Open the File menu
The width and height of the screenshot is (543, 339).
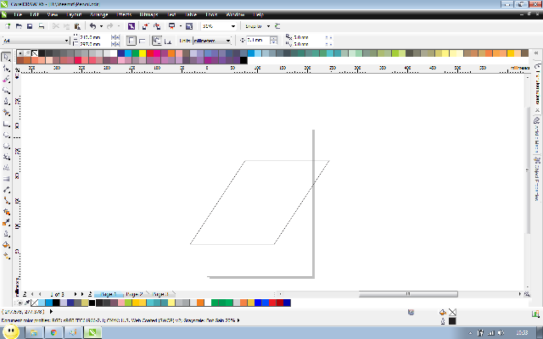pyautogui.click(x=18, y=14)
